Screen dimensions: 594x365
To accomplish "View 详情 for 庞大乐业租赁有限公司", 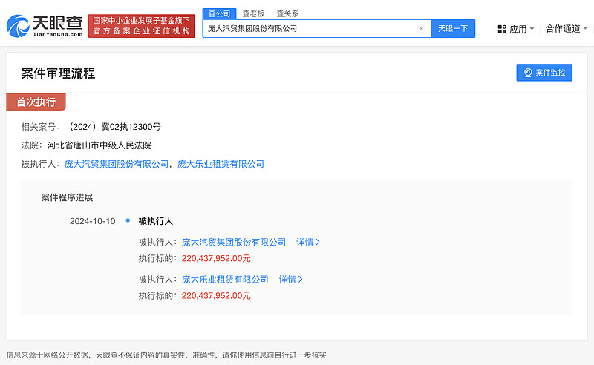I will point(290,280).
